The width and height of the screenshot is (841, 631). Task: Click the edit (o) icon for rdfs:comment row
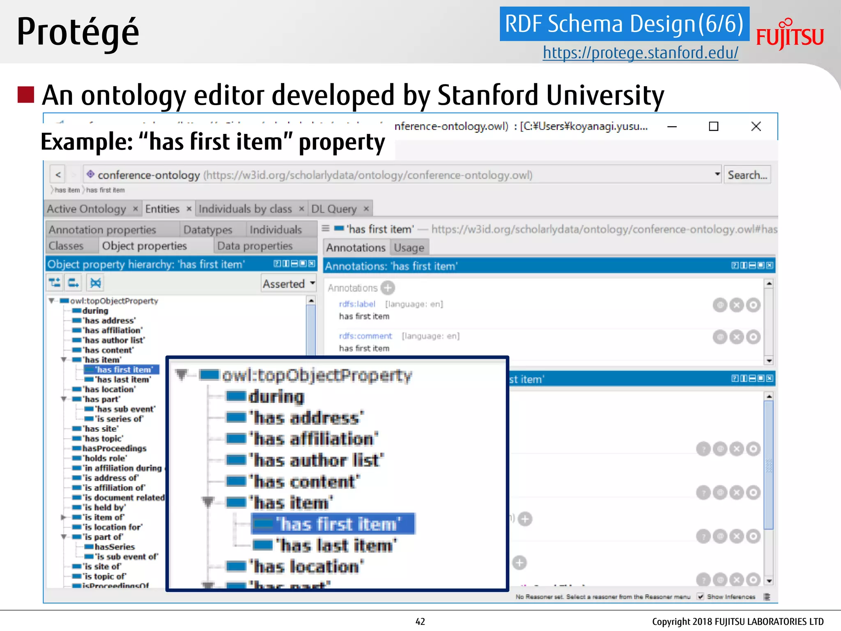point(753,337)
